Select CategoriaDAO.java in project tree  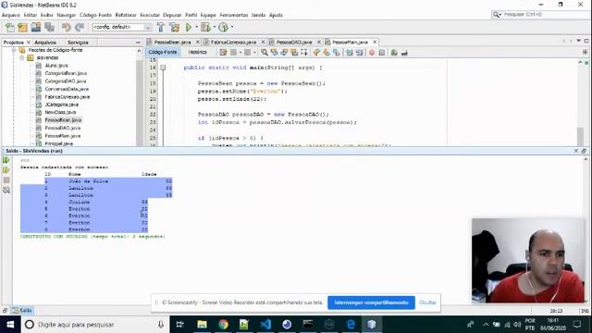point(66,81)
